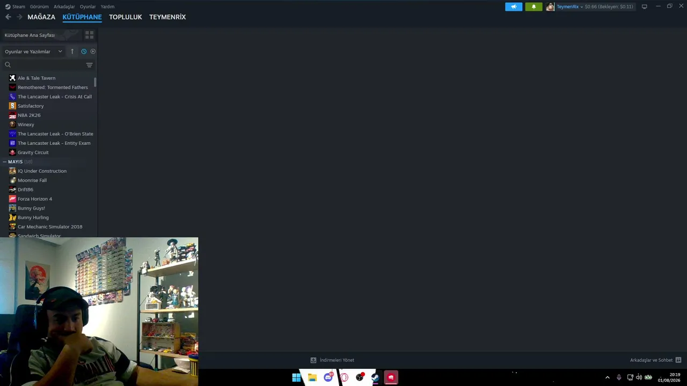Click into the library search field

(48, 65)
